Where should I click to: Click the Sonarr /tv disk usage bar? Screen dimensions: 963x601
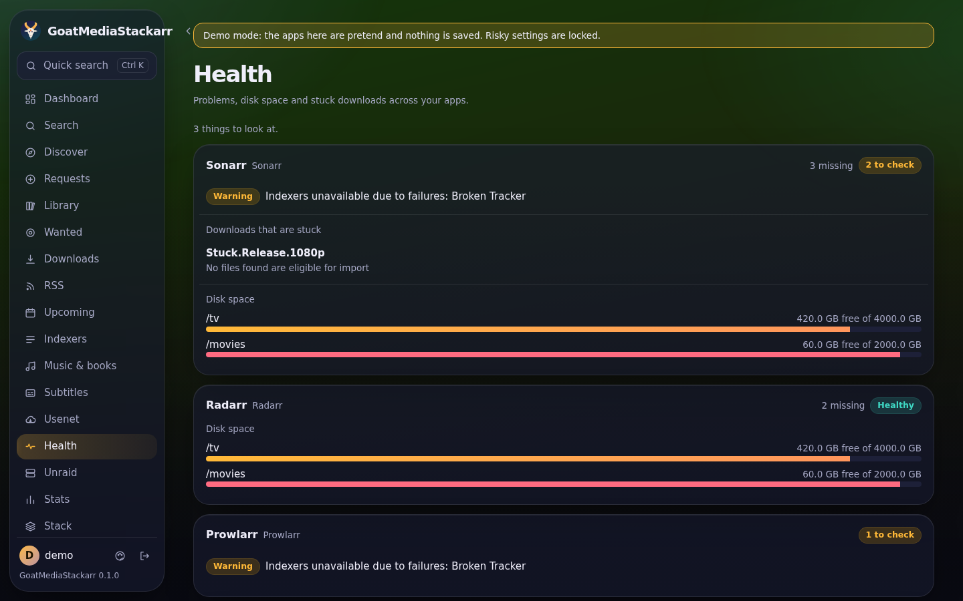[564, 329]
